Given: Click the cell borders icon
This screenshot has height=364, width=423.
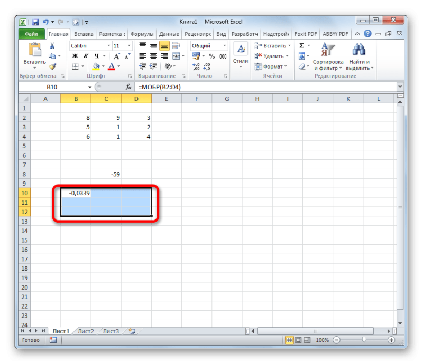Looking at the screenshot, I should (75, 66).
